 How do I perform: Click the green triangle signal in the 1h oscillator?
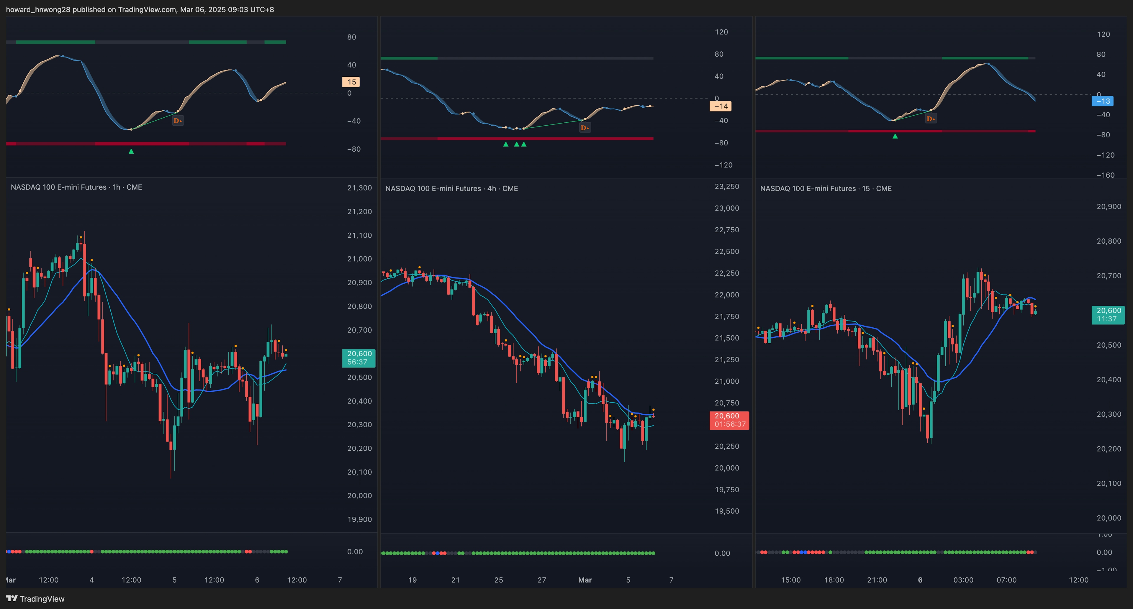(131, 151)
